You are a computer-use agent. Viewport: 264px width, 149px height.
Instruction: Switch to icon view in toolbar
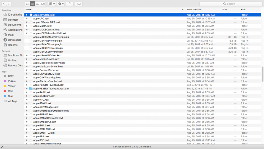coord(27,4)
